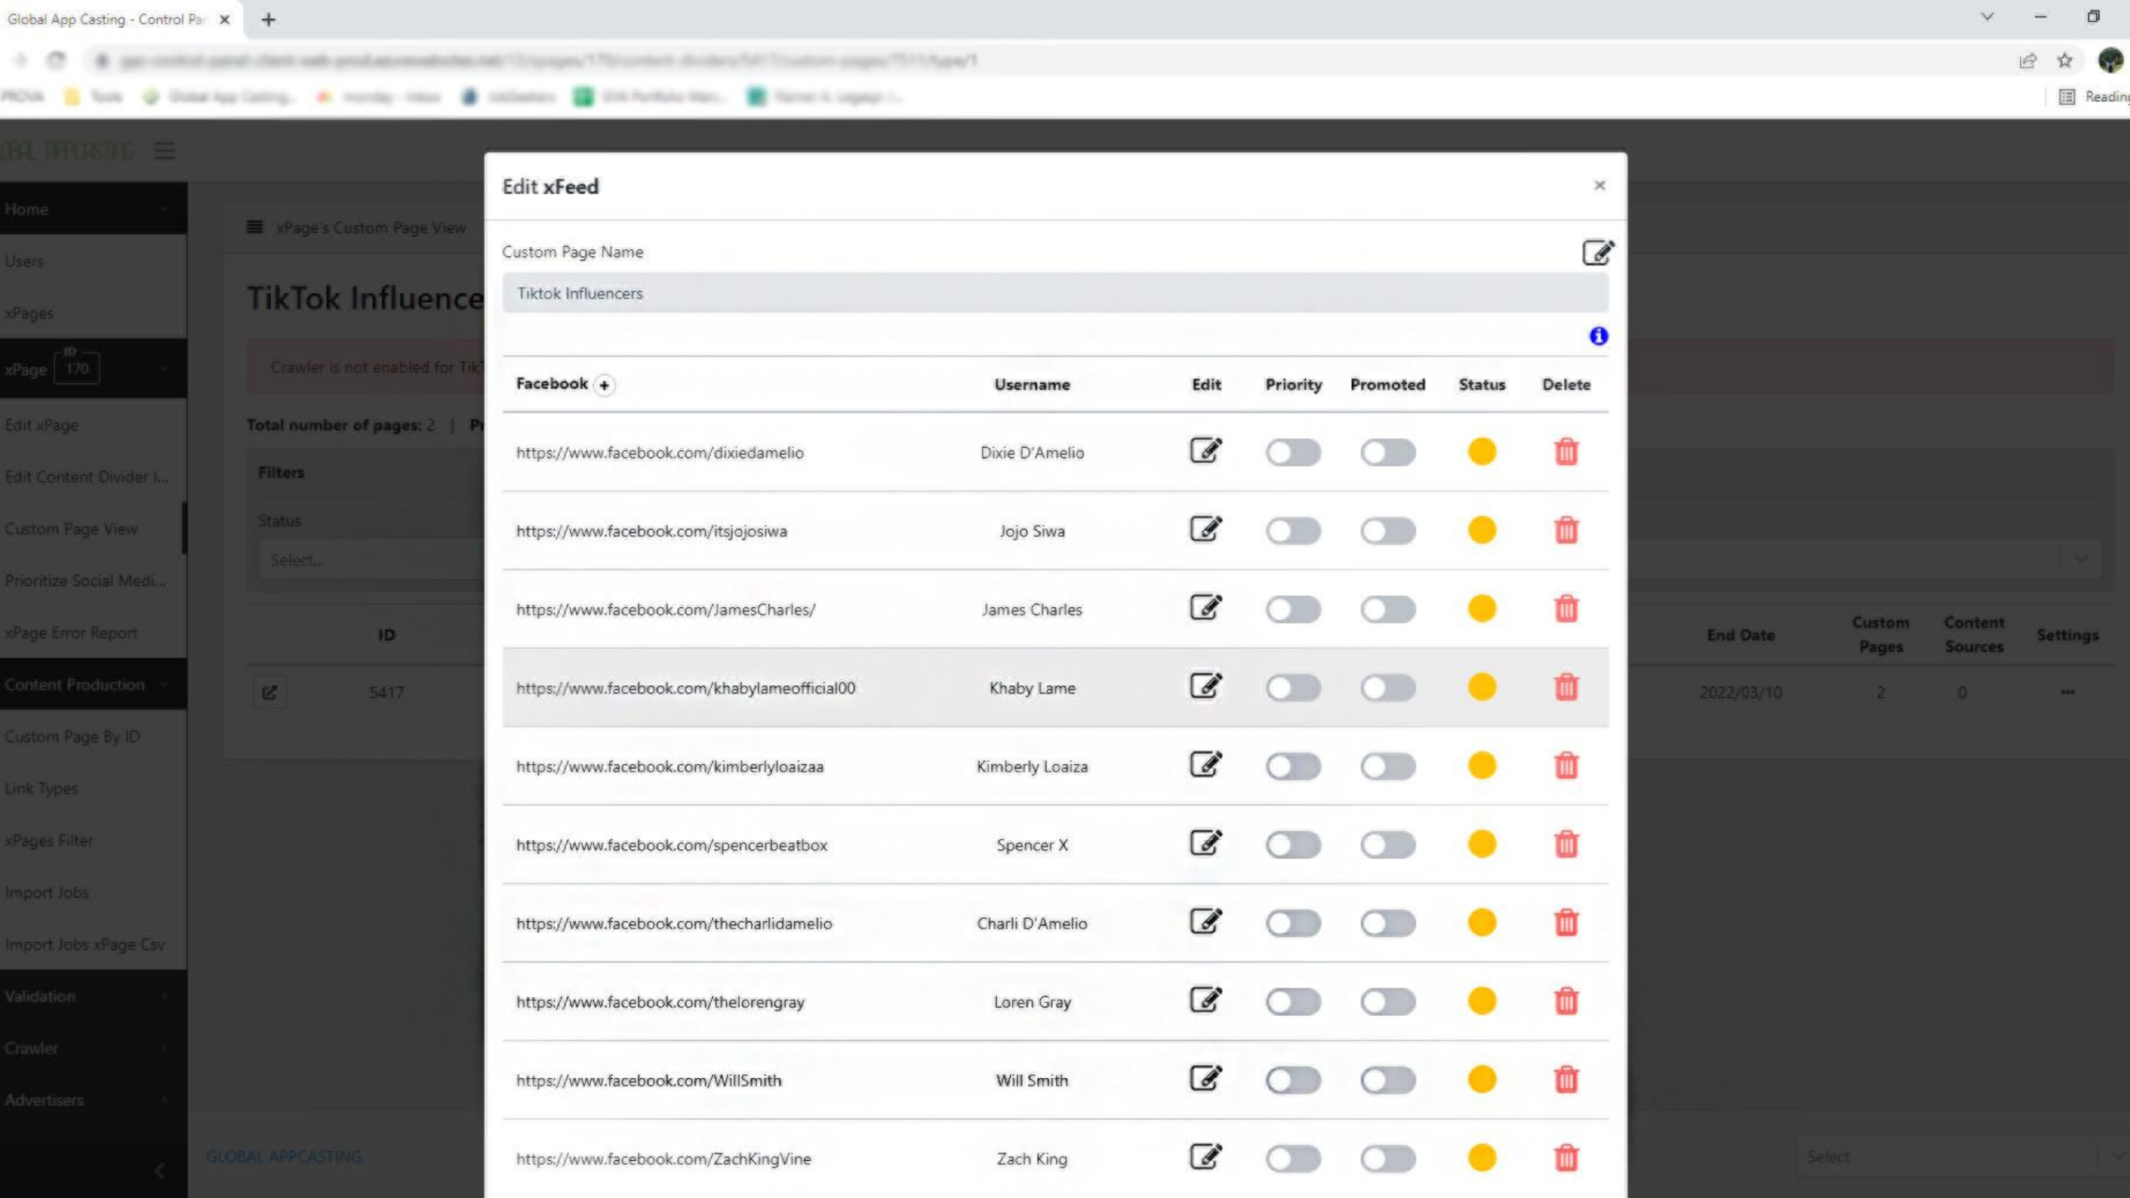Click the plus icon next to Facebook
Image resolution: width=2130 pixels, height=1198 pixels.
(605, 385)
